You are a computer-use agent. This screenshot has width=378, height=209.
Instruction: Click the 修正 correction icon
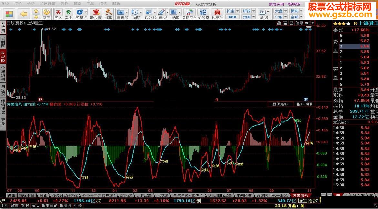46,14
